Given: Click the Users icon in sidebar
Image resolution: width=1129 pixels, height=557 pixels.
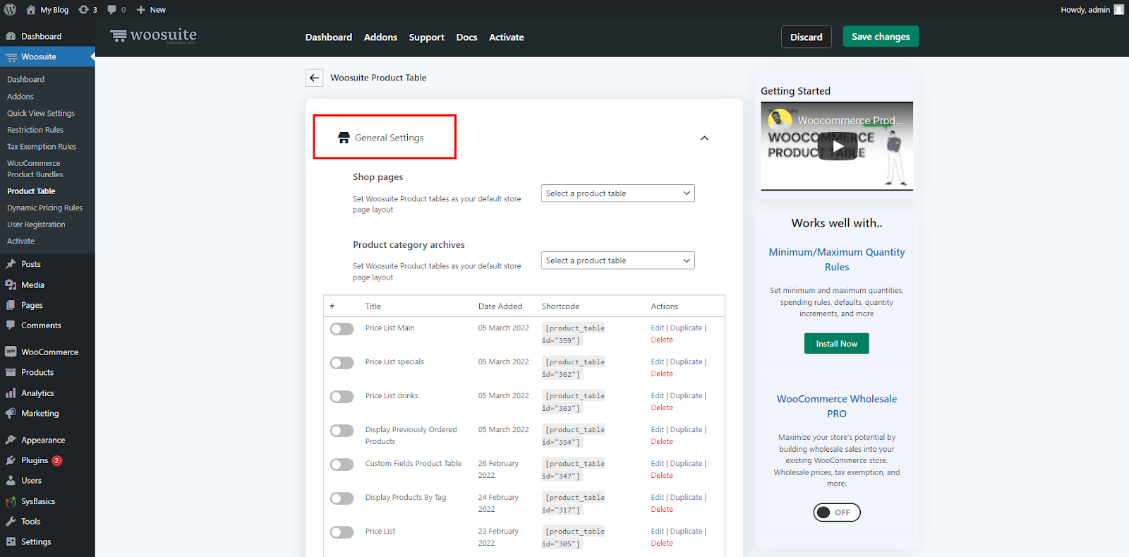Looking at the screenshot, I should [11, 481].
